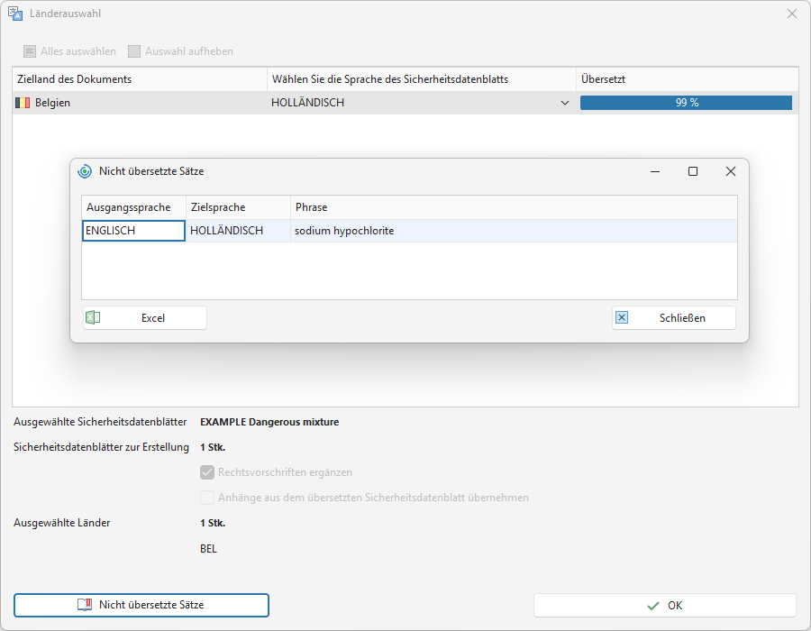Close the dialog with the Schließen button
Viewport: 811px width, 631px height.
pos(674,317)
